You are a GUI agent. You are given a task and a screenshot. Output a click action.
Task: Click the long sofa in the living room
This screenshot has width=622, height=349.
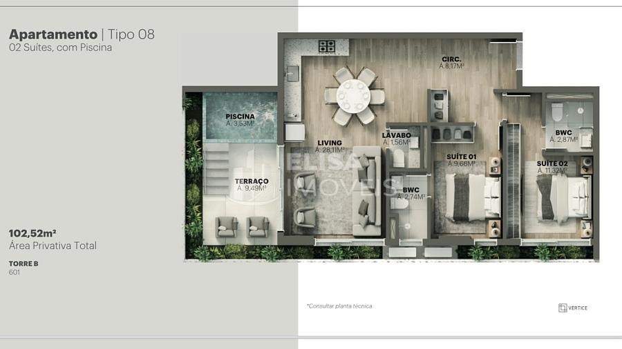coord(367,190)
